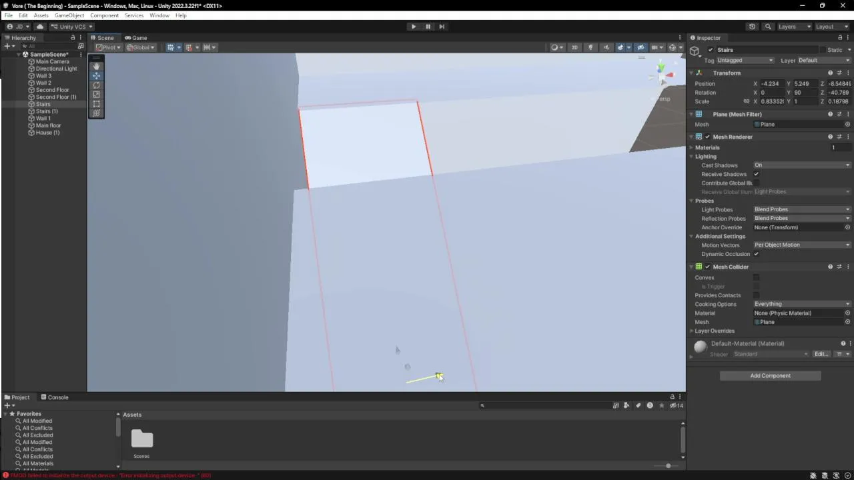Open Transform component preset icon
The width and height of the screenshot is (854, 480).
click(x=839, y=73)
